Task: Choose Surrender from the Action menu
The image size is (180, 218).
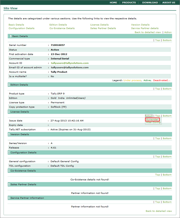Action: tap(152, 120)
